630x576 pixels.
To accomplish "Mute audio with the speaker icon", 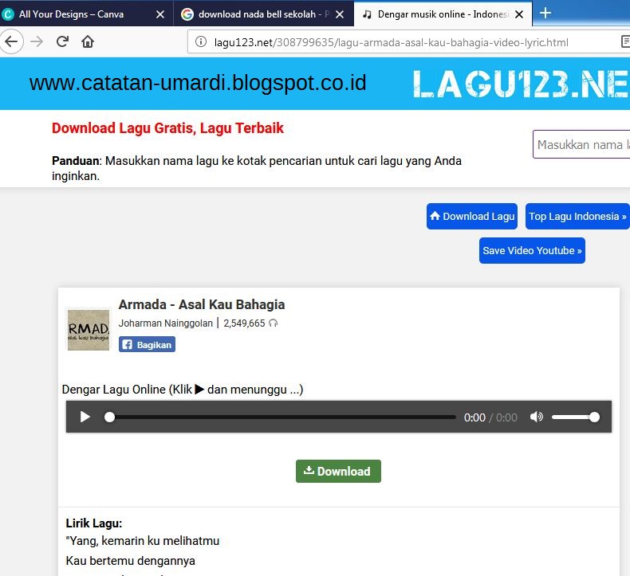I will [x=536, y=417].
